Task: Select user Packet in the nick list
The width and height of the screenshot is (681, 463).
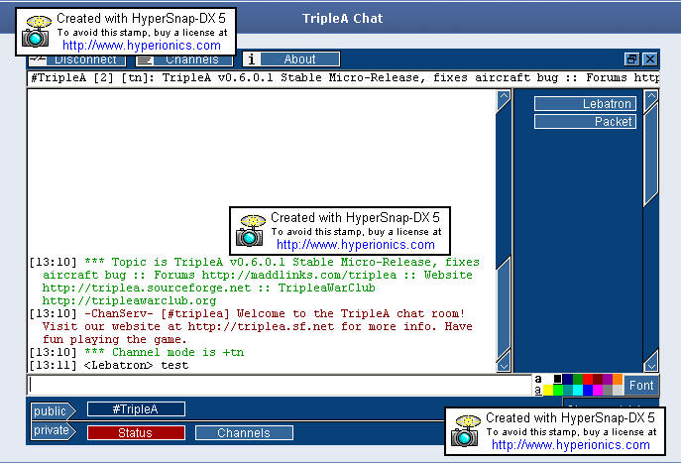Action: click(x=585, y=122)
